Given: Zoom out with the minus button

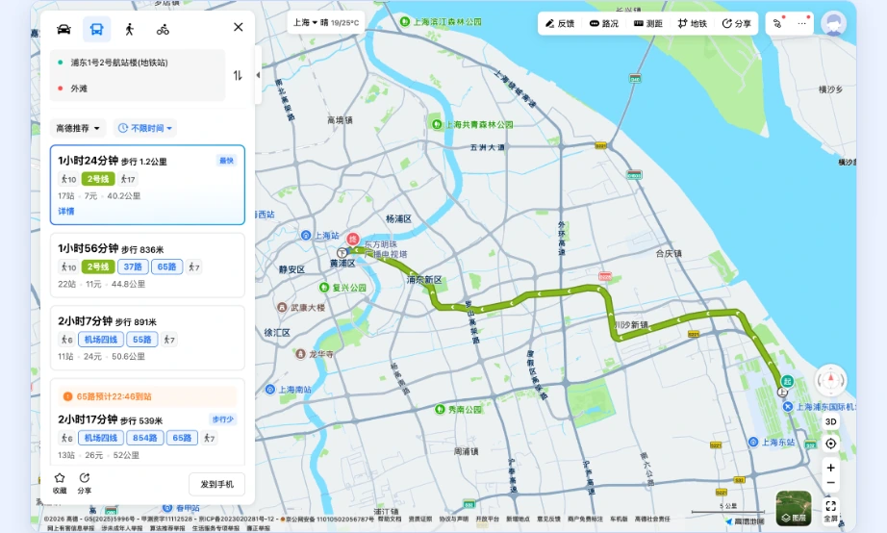Looking at the screenshot, I should click(x=830, y=483).
